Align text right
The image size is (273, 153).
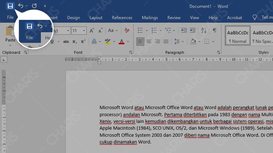pos(157,41)
